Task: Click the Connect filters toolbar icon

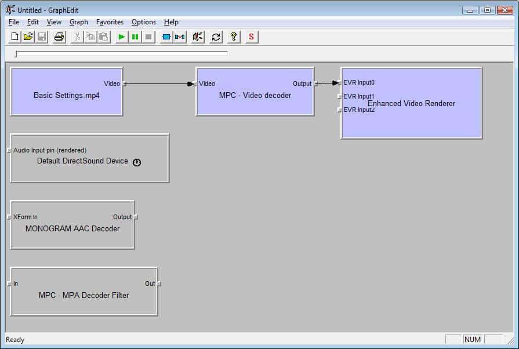Action: point(180,37)
